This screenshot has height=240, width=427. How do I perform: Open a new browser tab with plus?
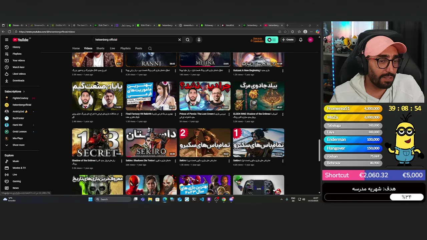click(x=287, y=25)
